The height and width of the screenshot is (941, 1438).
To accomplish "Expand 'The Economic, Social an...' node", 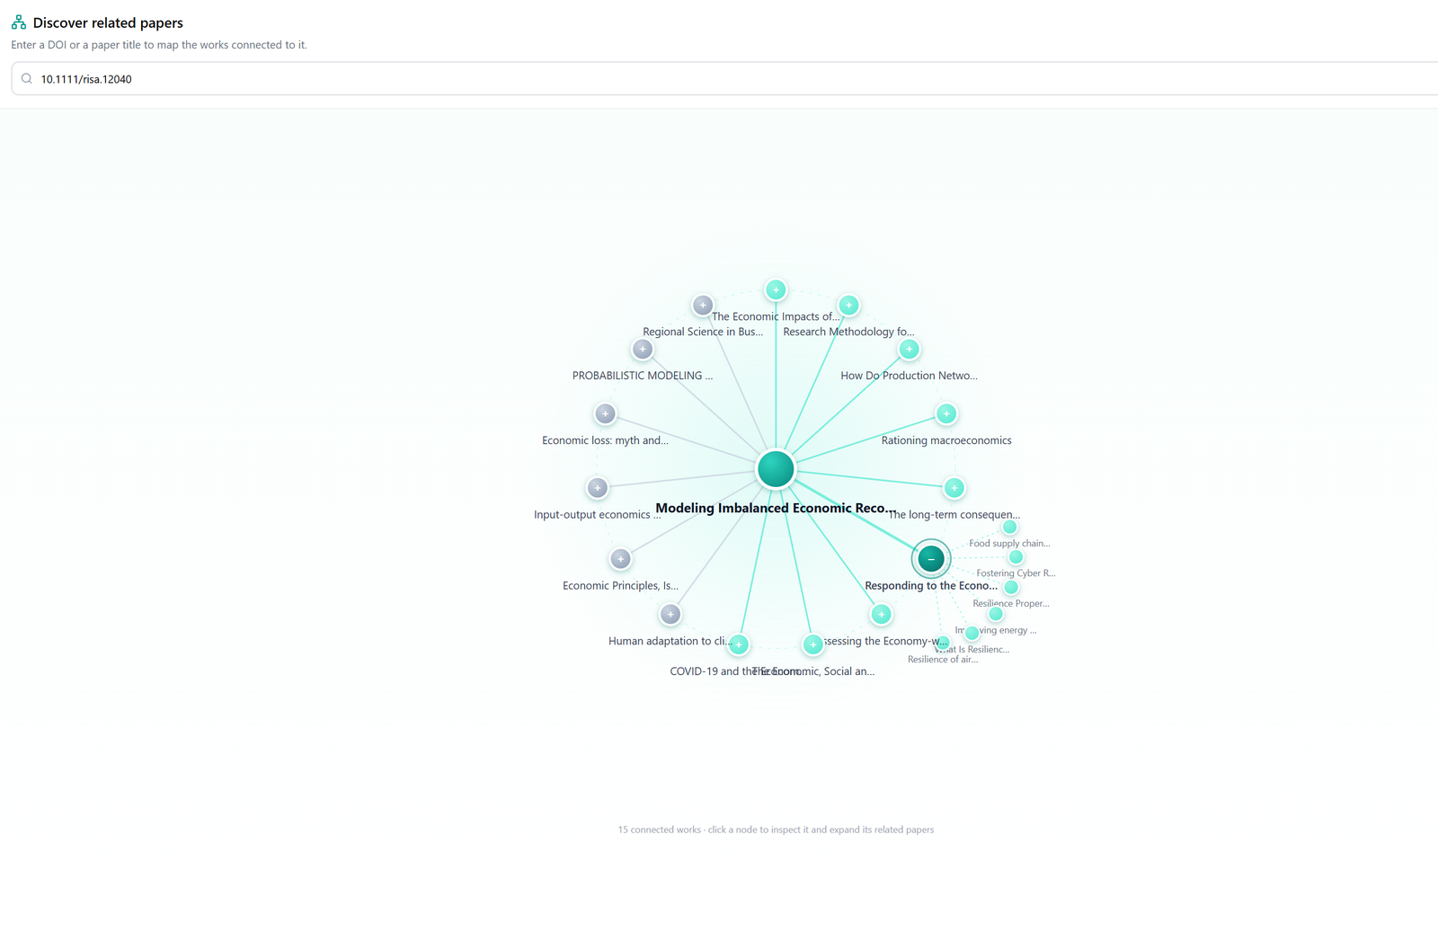I will [813, 644].
